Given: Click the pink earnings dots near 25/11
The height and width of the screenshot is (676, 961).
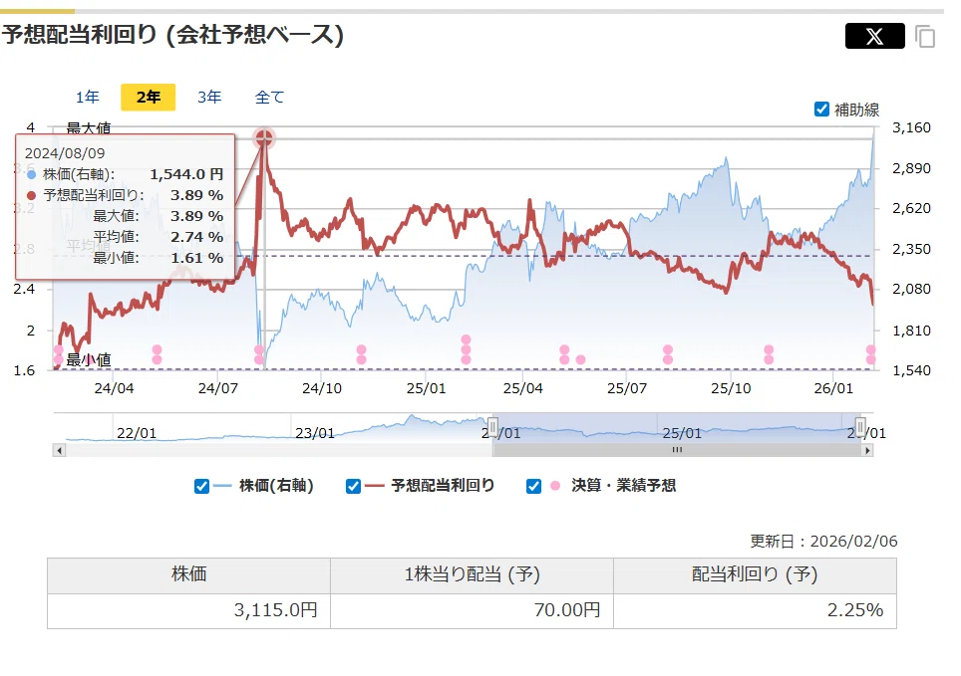Looking at the screenshot, I should click(x=769, y=354).
